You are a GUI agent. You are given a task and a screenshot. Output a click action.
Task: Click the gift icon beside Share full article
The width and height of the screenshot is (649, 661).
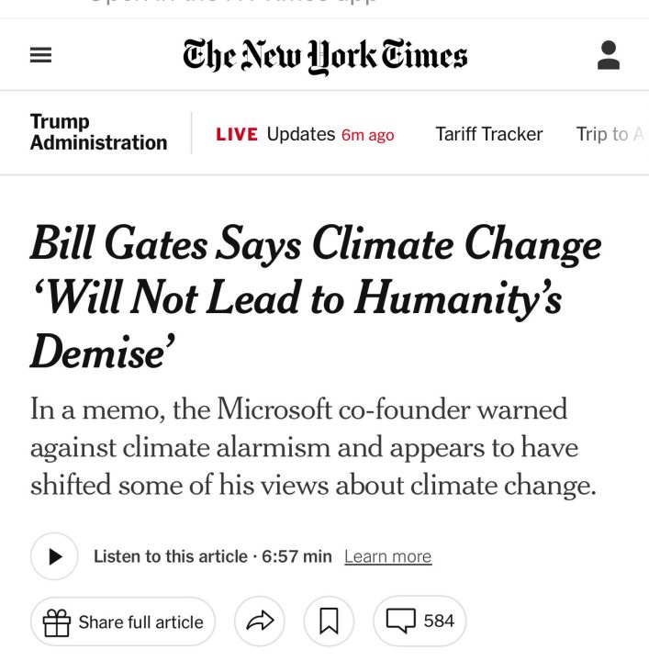[x=57, y=622]
